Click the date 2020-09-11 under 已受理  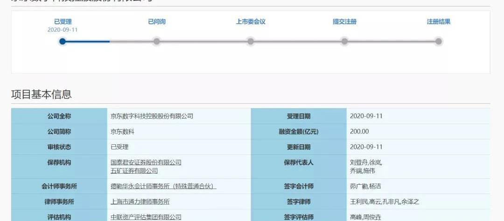63,30
